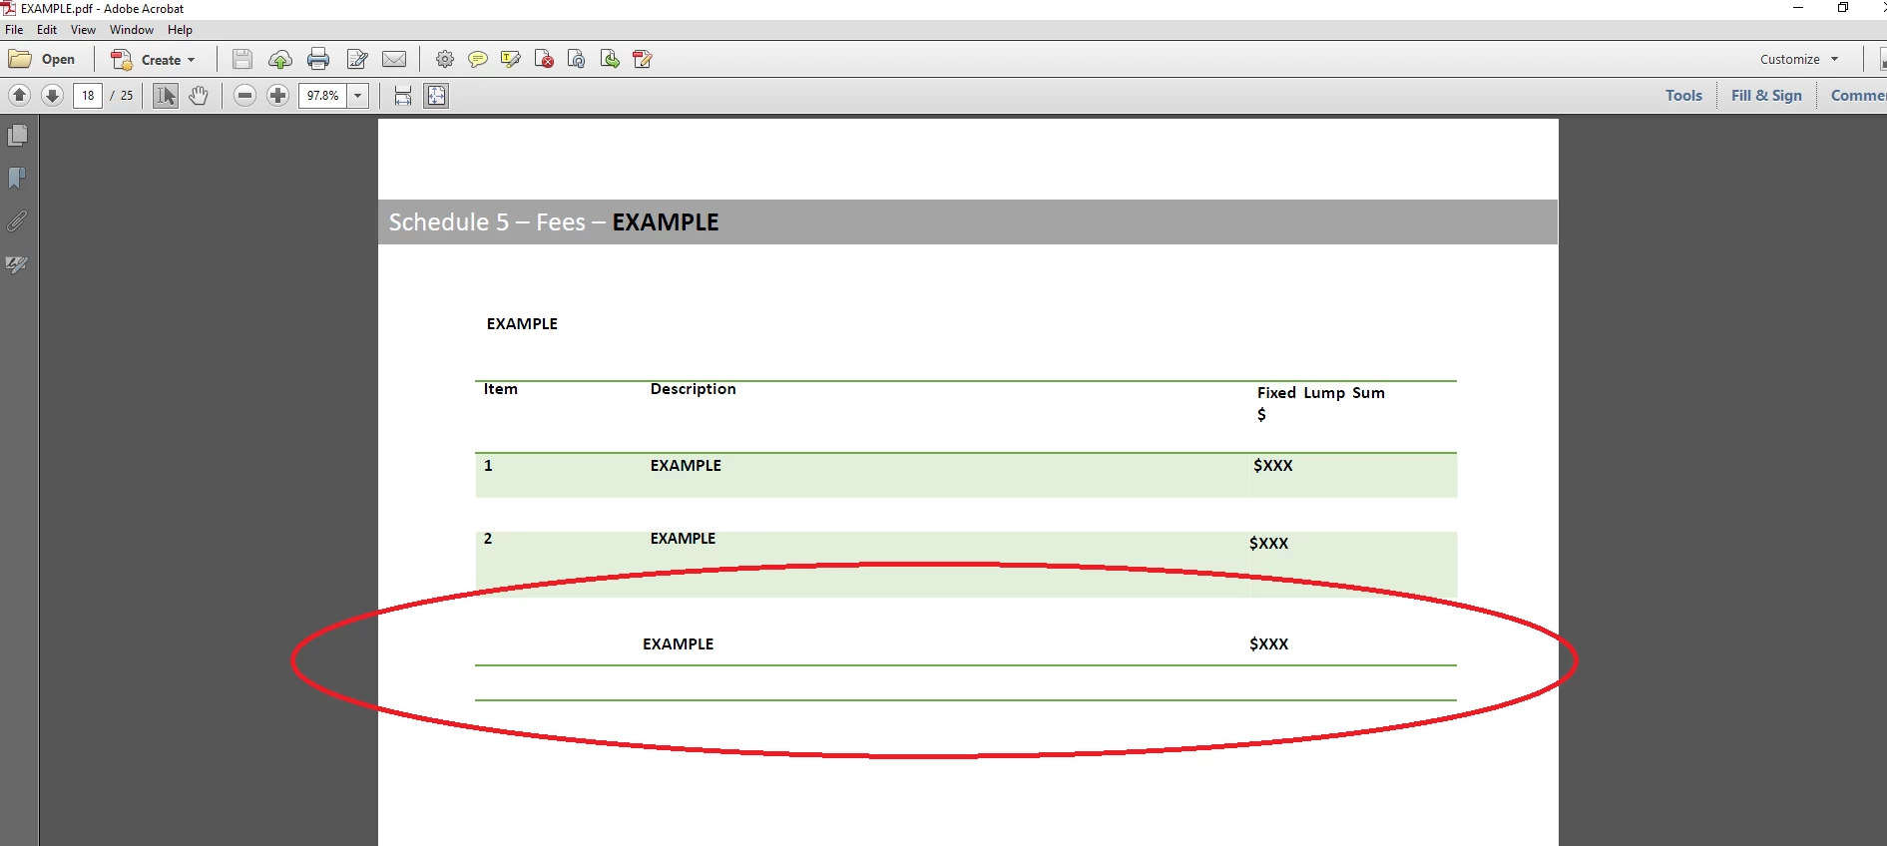Click the Save file icon
The width and height of the screenshot is (1887, 846).
[x=242, y=60]
